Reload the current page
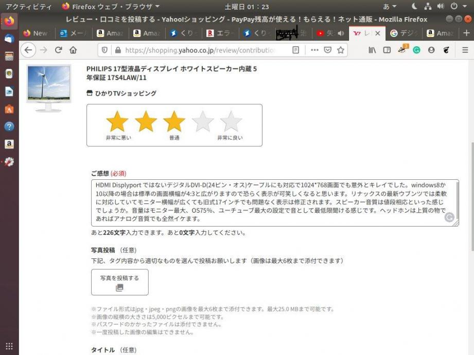This screenshot has width=474, height=355. click(58, 50)
